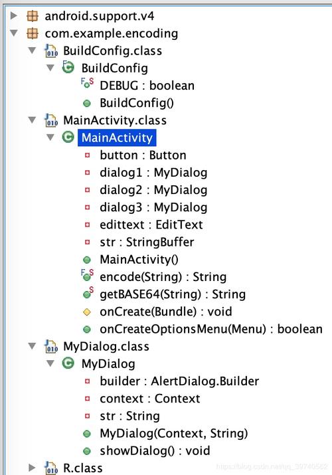Viewport: 332px width, 475px height.
Task: Open MyDialog.class in the tree
Action: coord(106,346)
